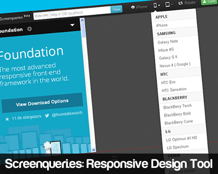Open the tablet devices dropdown icon

click(x=169, y=4)
